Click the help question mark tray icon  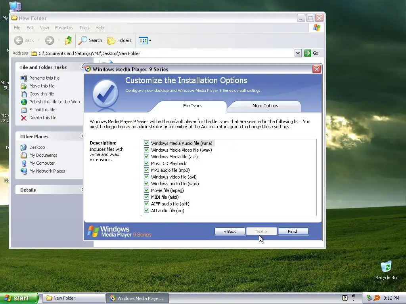345,298
